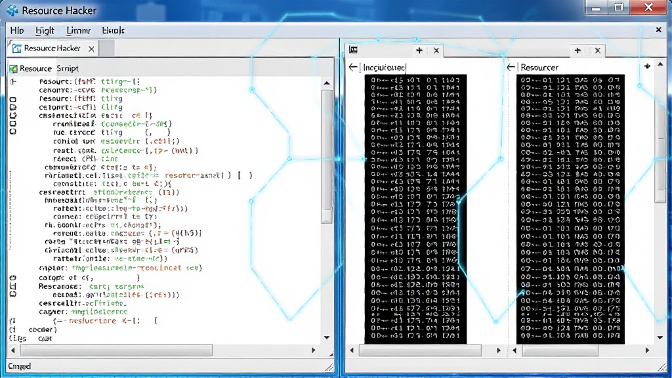Click the x button above the Incgiirotee pane
Viewport: 672px width, 378px height.
point(436,51)
